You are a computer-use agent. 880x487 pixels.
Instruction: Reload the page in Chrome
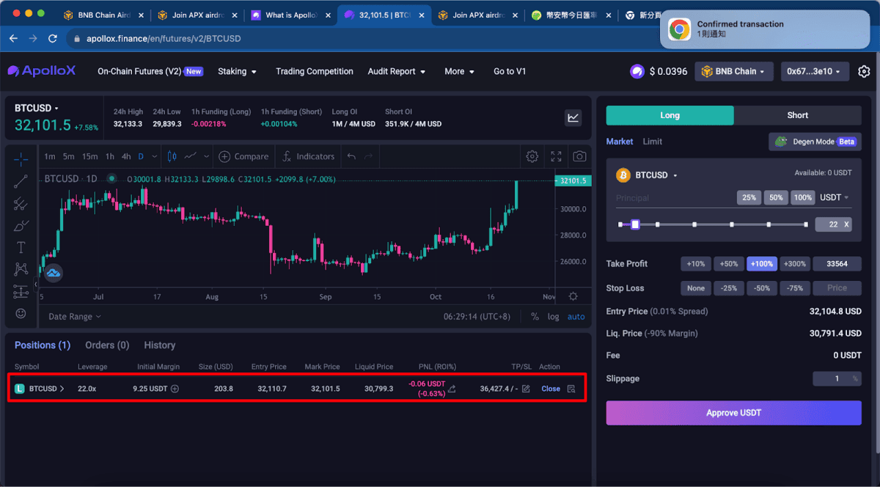pos(52,38)
